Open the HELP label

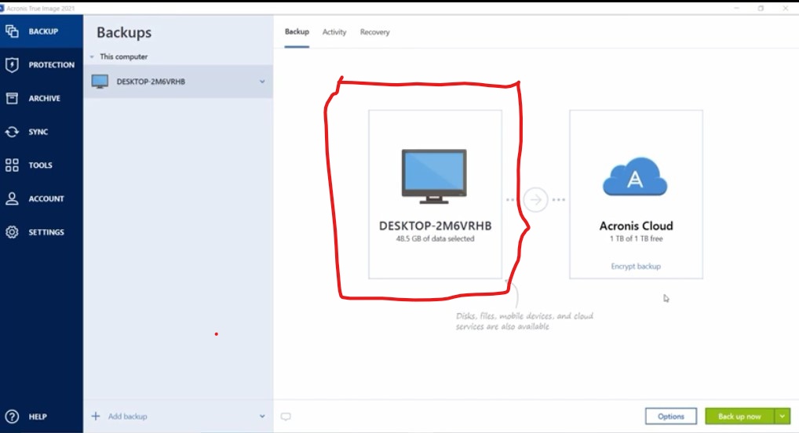(x=38, y=417)
